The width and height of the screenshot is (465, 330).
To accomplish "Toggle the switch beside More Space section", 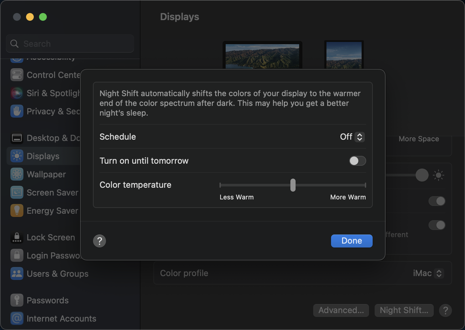I will tap(437, 201).
